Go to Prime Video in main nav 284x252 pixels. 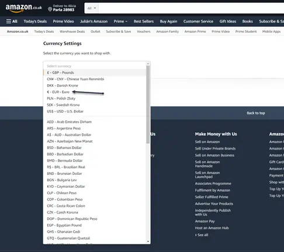pos(63,21)
